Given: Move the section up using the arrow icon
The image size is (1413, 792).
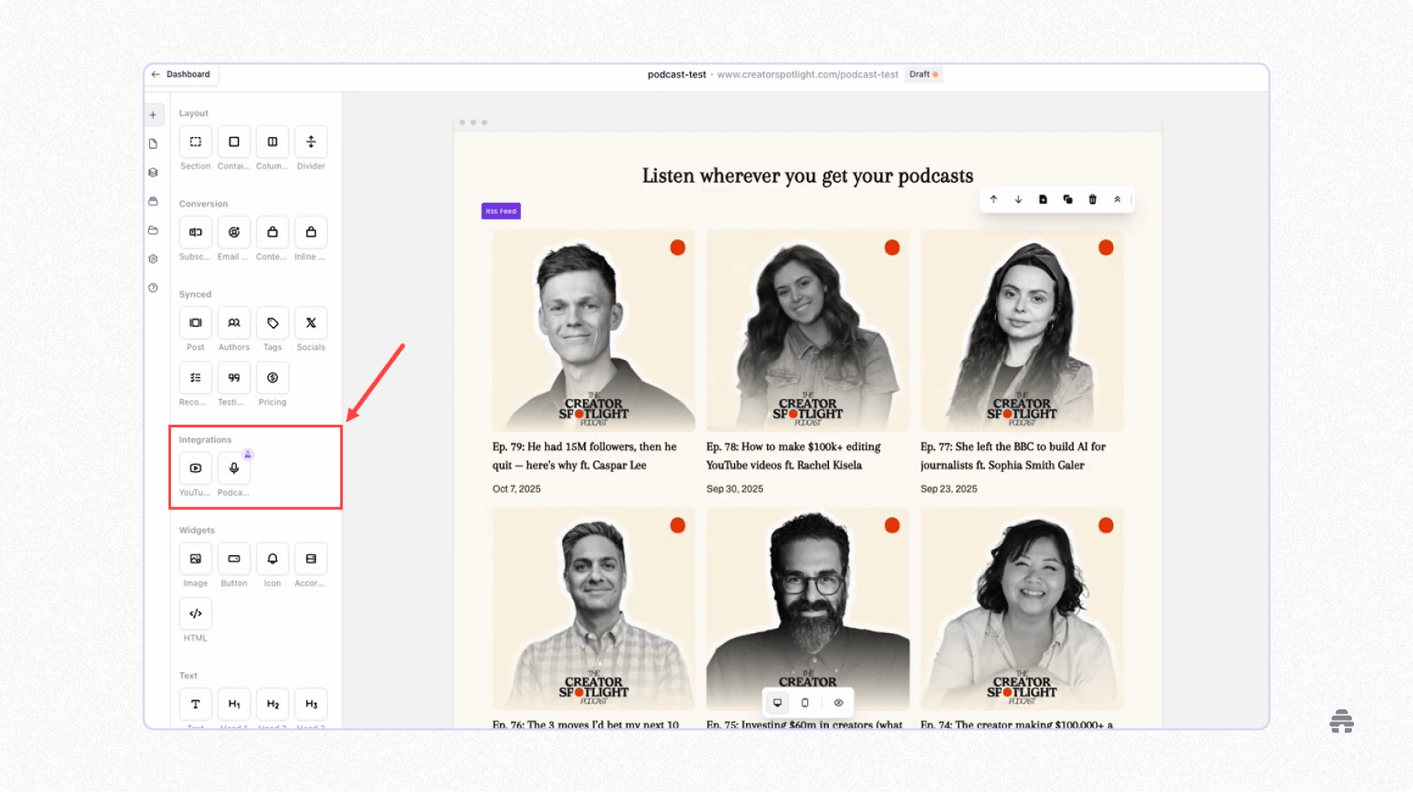Looking at the screenshot, I should (x=993, y=199).
